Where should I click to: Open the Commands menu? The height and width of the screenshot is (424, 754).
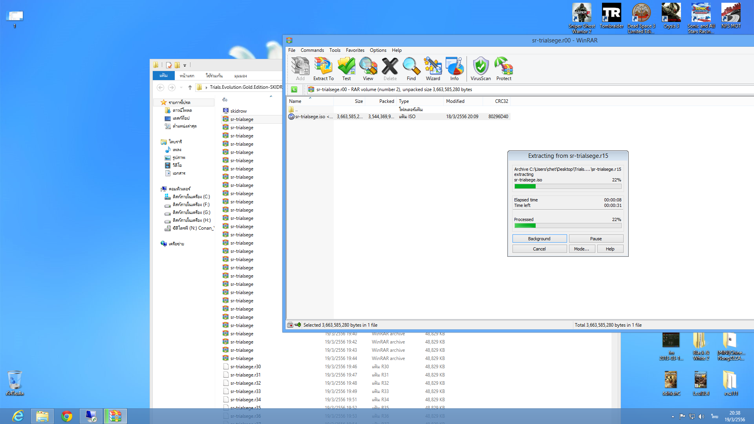tap(312, 50)
